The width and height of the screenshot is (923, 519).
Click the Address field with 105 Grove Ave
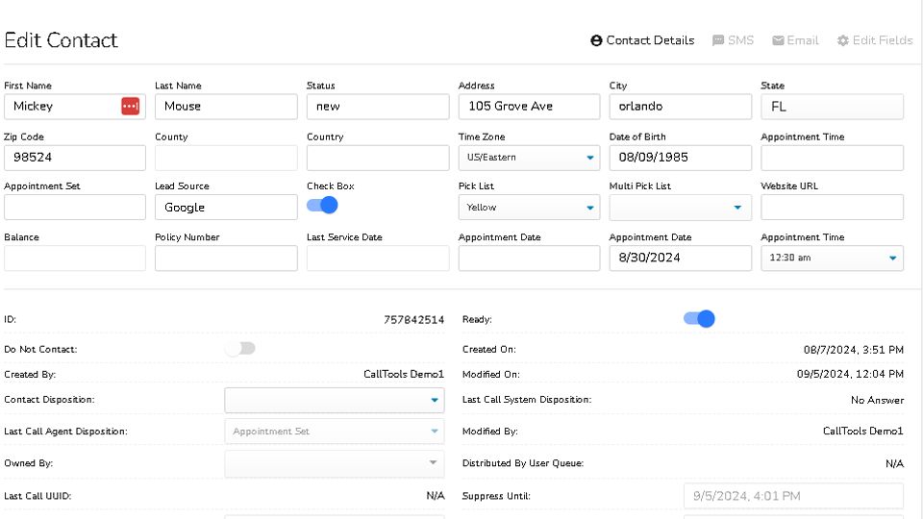point(529,107)
